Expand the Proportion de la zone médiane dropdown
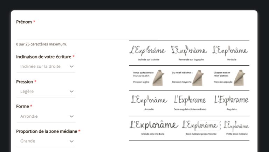 [46, 141]
